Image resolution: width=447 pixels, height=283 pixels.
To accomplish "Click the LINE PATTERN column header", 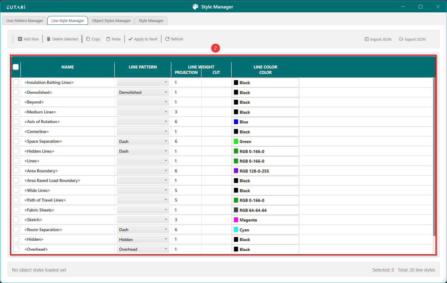I will (143, 67).
